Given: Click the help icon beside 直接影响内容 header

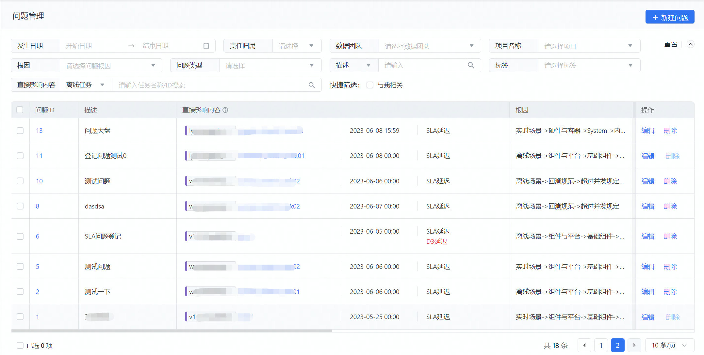Looking at the screenshot, I should click(225, 110).
